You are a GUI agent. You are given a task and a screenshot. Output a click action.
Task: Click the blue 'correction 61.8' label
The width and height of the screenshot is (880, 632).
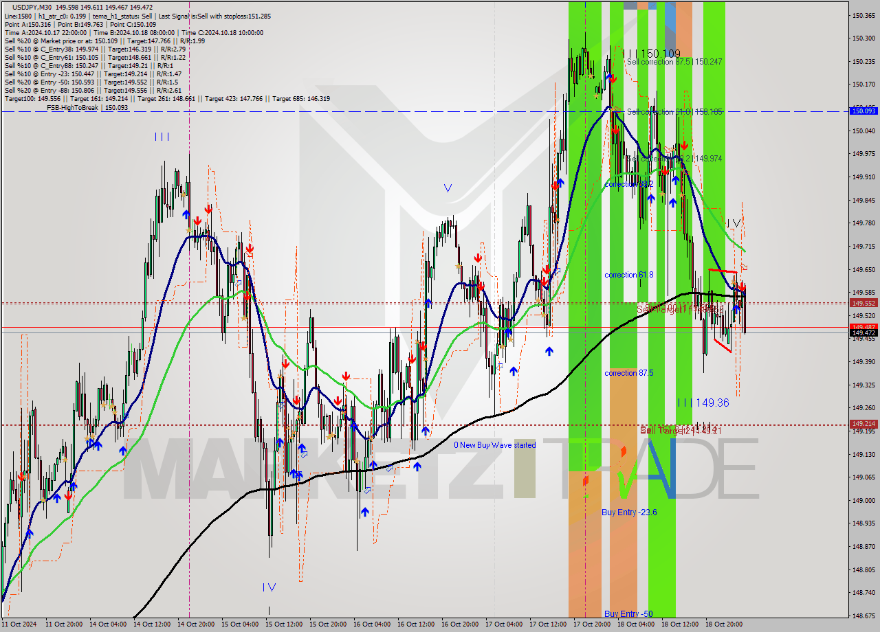pos(629,275)
